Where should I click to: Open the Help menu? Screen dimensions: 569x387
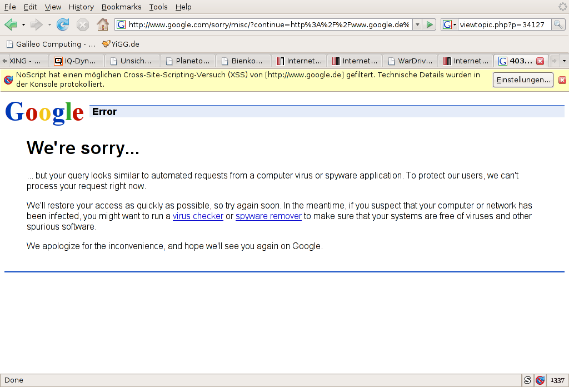[183, 7]
